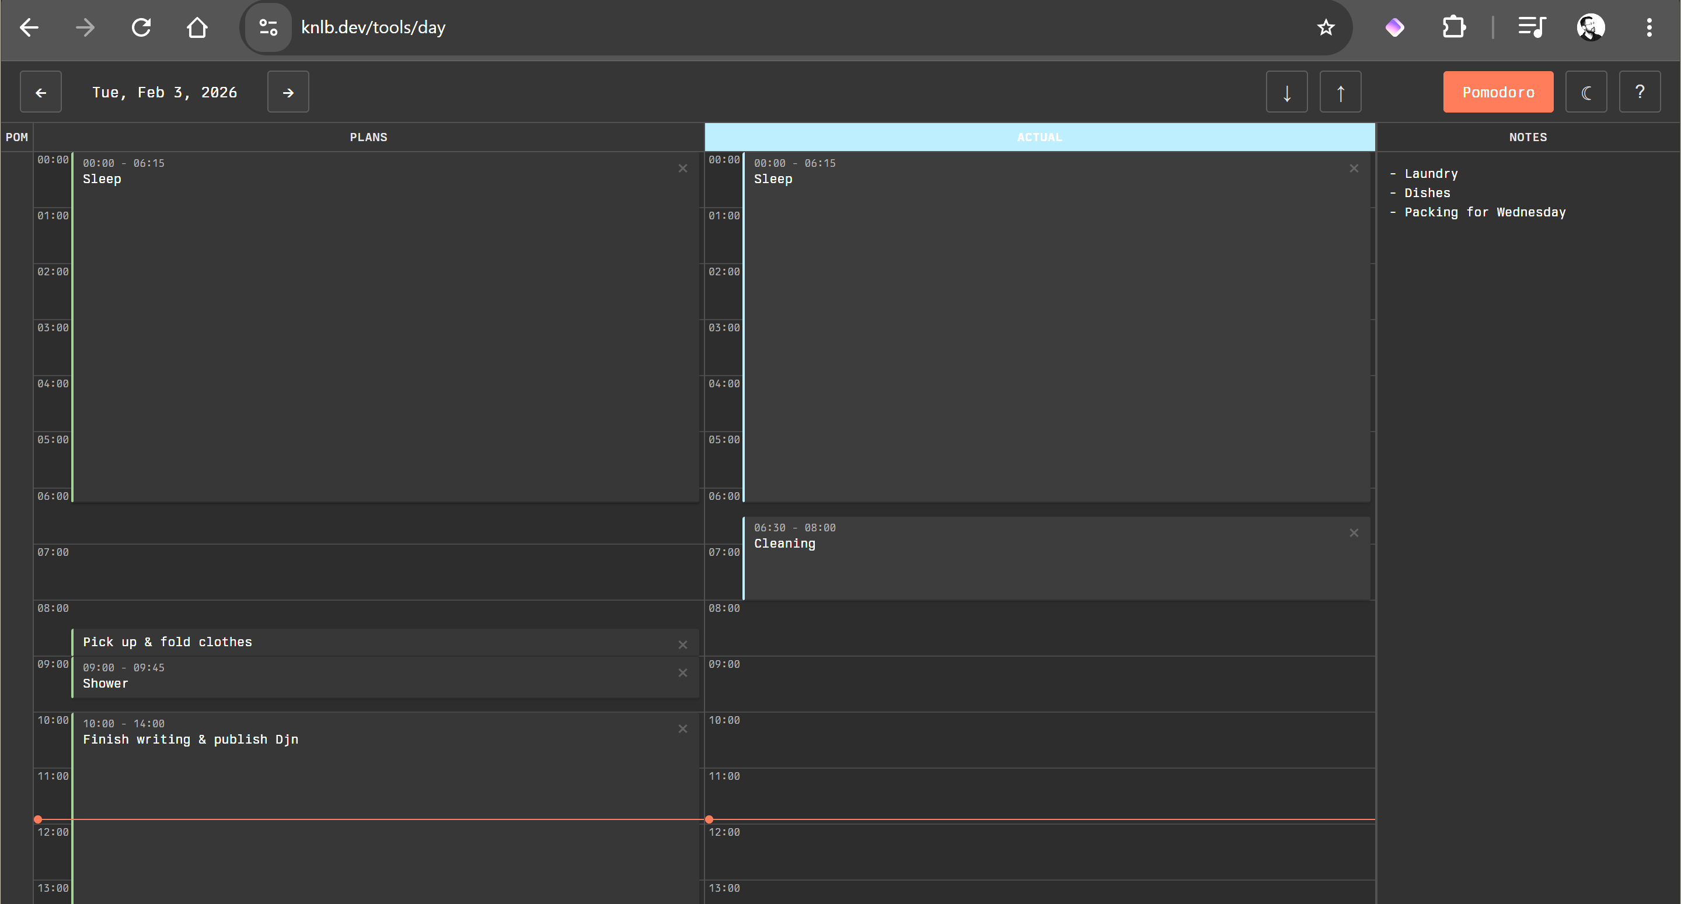Image resolution: width=1681 pixels, height=904 pixels.
Task: Click the Packing for Wednesday note
Action: point(1484,212)
